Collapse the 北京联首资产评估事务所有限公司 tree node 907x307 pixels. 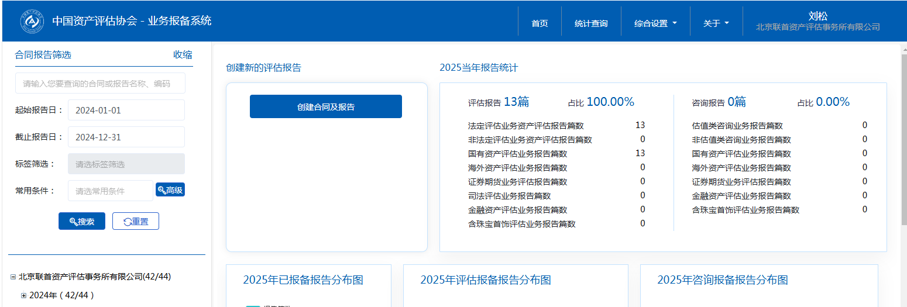(x=13, y=277)
